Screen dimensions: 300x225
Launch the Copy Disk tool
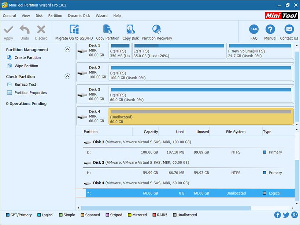click(x=130, y=30)
